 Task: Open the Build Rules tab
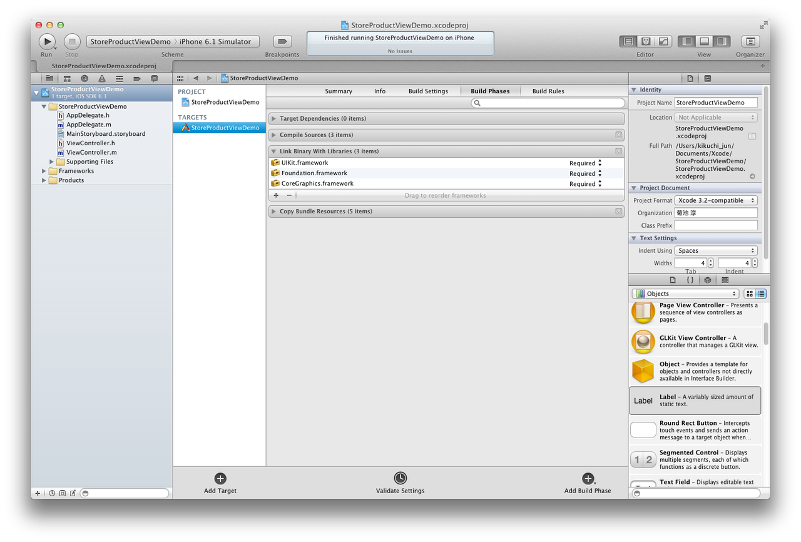pos(548,91)
